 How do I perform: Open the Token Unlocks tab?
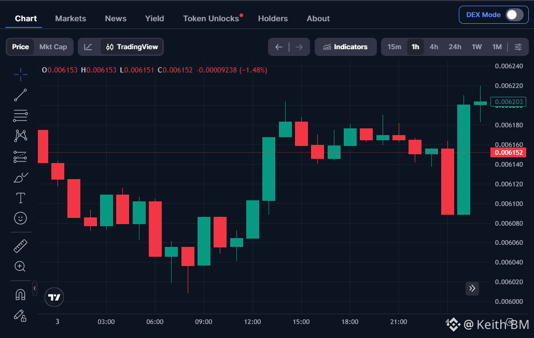coord(211,19)
